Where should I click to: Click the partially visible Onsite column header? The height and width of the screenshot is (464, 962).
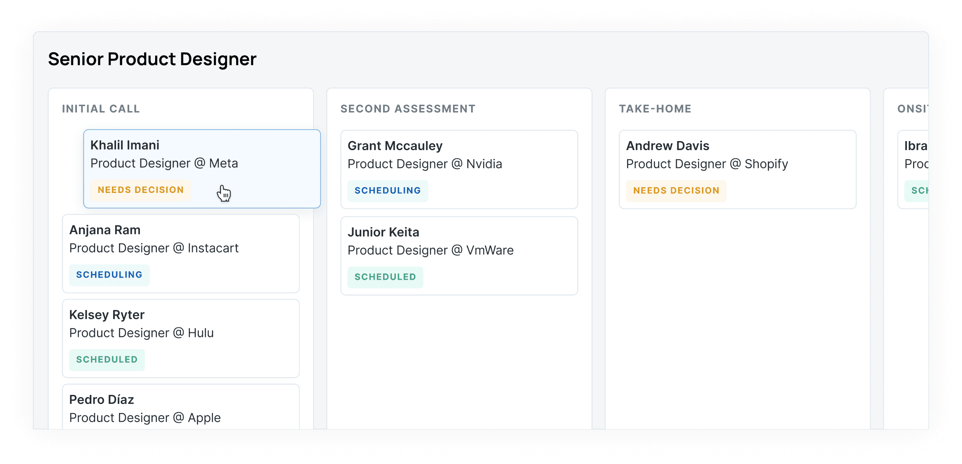(x=913, y=109)
